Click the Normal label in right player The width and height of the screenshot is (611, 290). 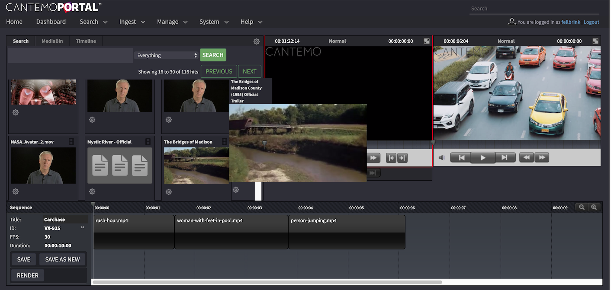[x=506, y=41]
